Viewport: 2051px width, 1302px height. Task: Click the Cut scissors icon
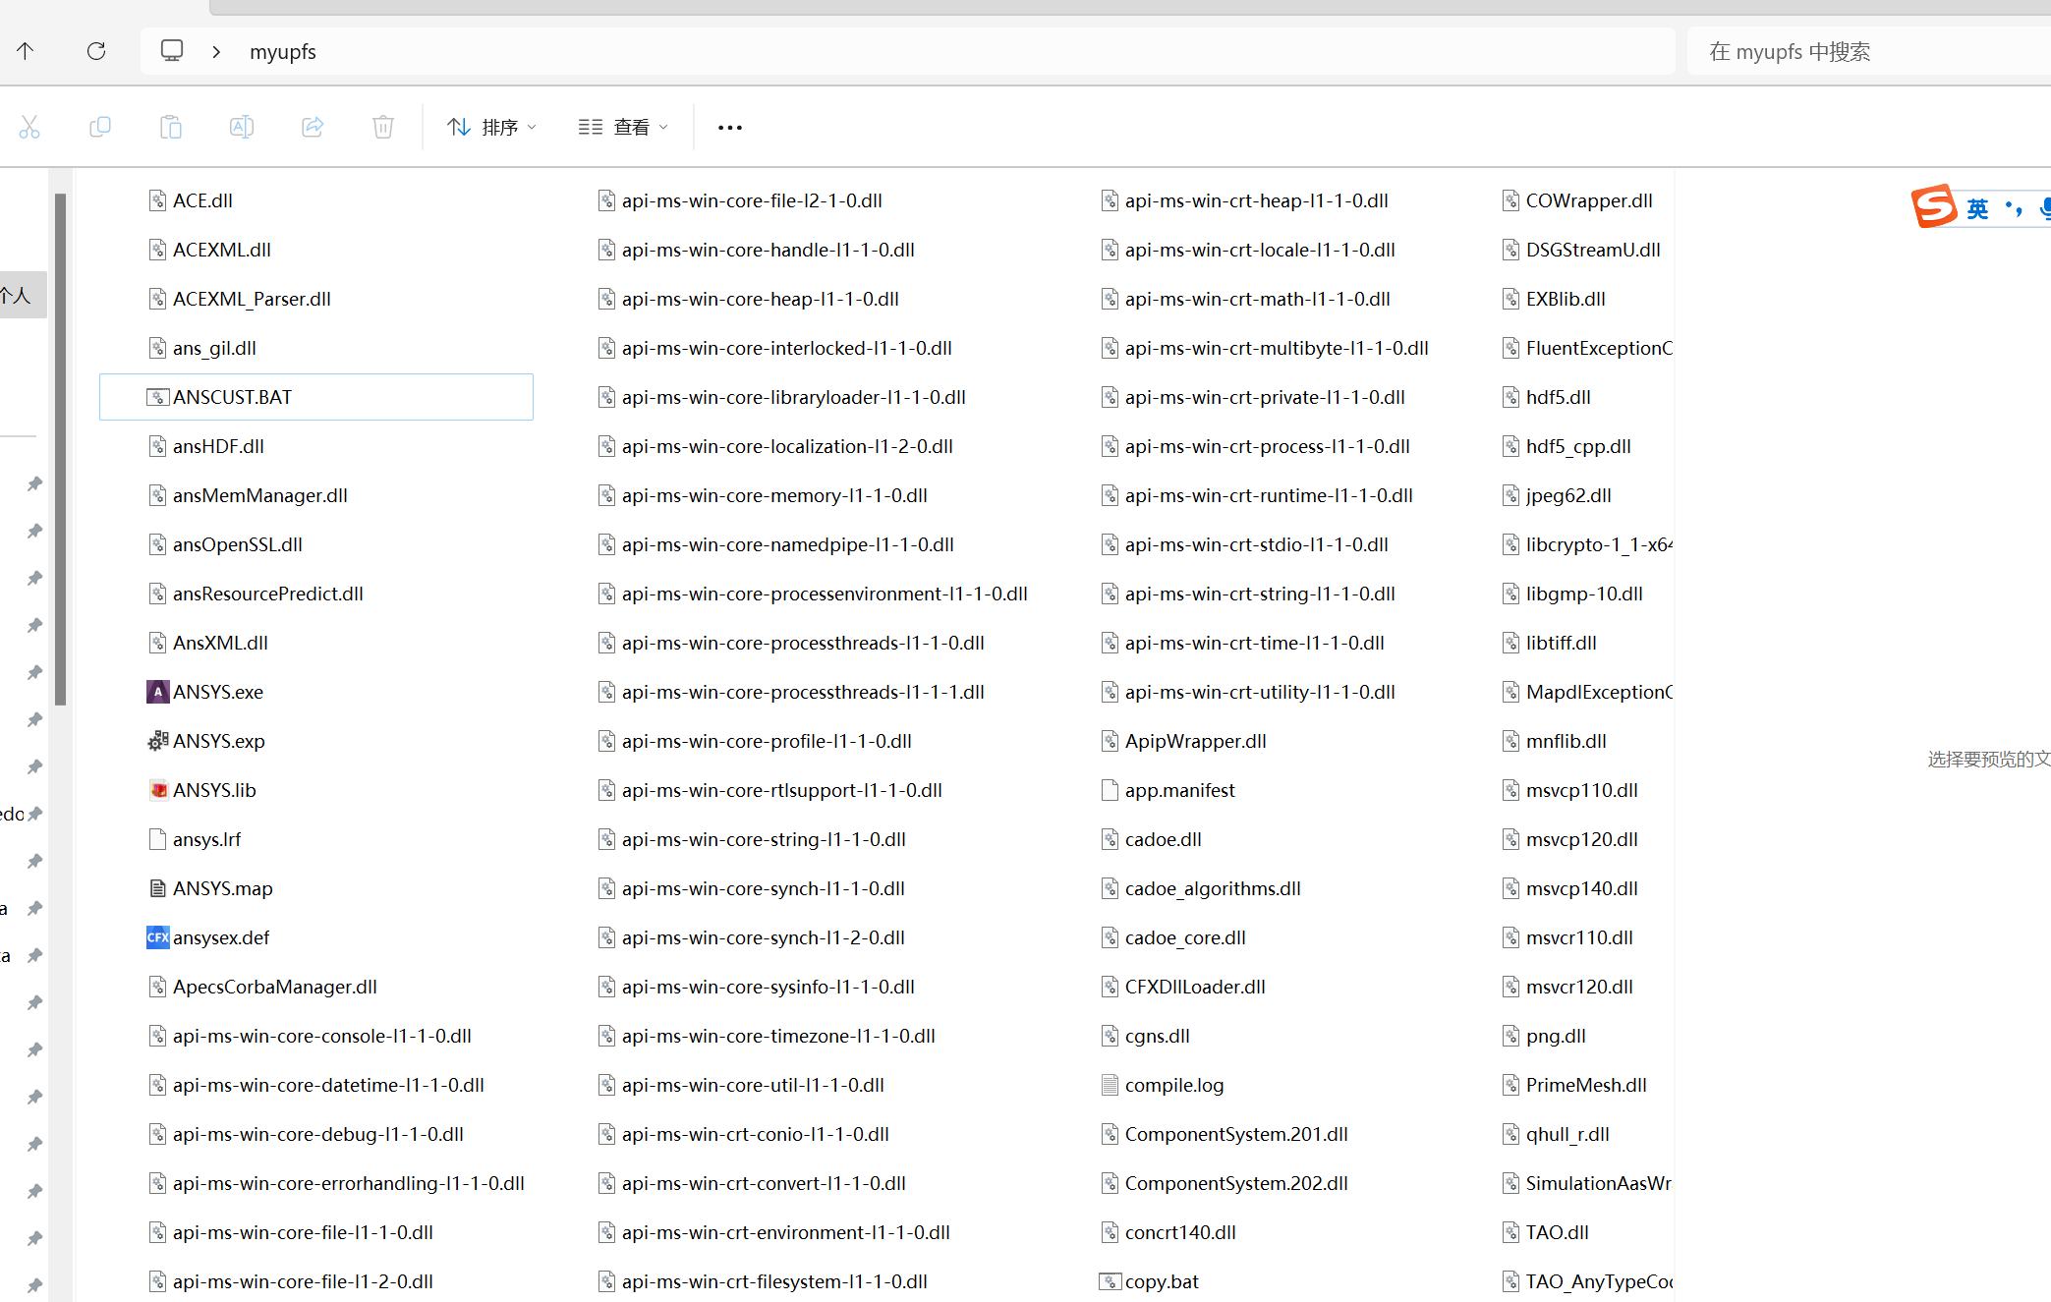(29, 127)
